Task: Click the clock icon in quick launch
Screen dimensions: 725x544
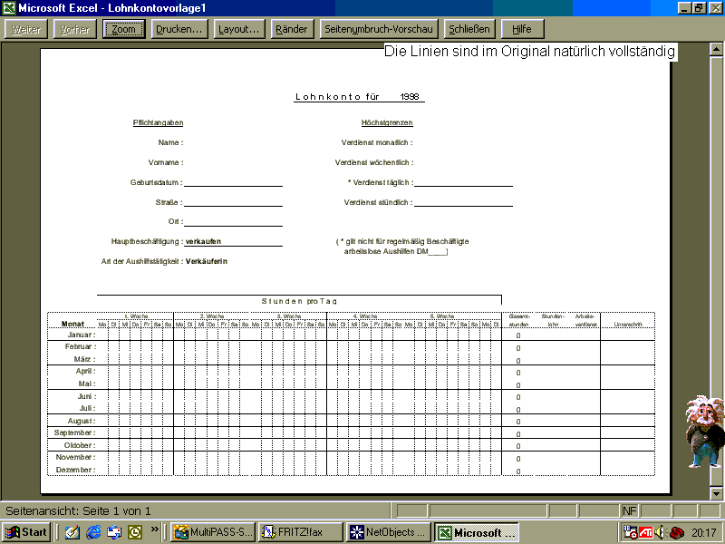Action: click(x=135, y=532)
